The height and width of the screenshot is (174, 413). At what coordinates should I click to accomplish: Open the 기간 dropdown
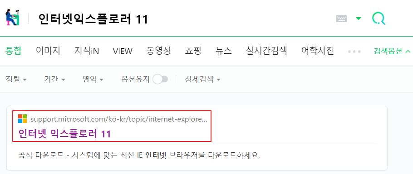(55, 79)
